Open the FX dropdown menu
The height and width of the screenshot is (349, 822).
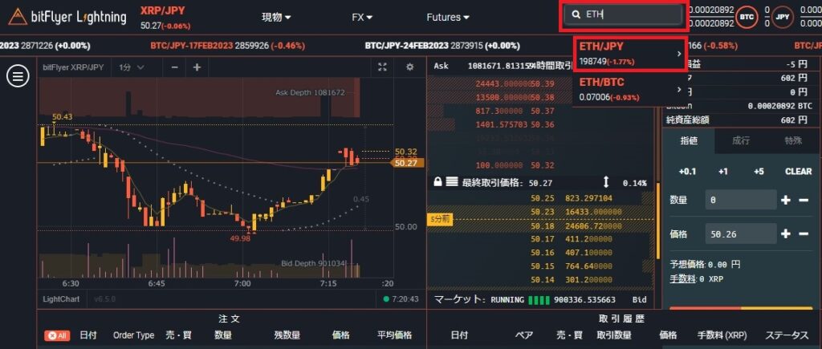pyautogui.click(x=362, y=17)
